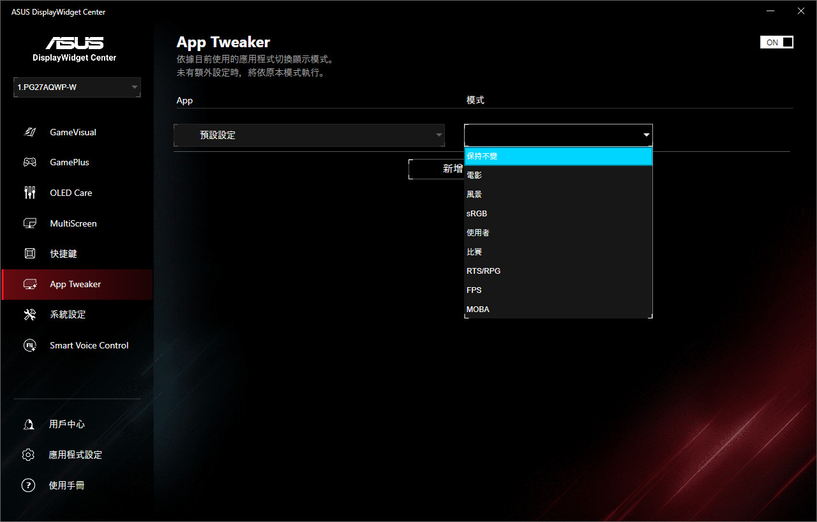Image resolution: width=817 pixels, height=522 pixels.
Task: Pick the FPS mode entry
Action: (x=558, y=290)
